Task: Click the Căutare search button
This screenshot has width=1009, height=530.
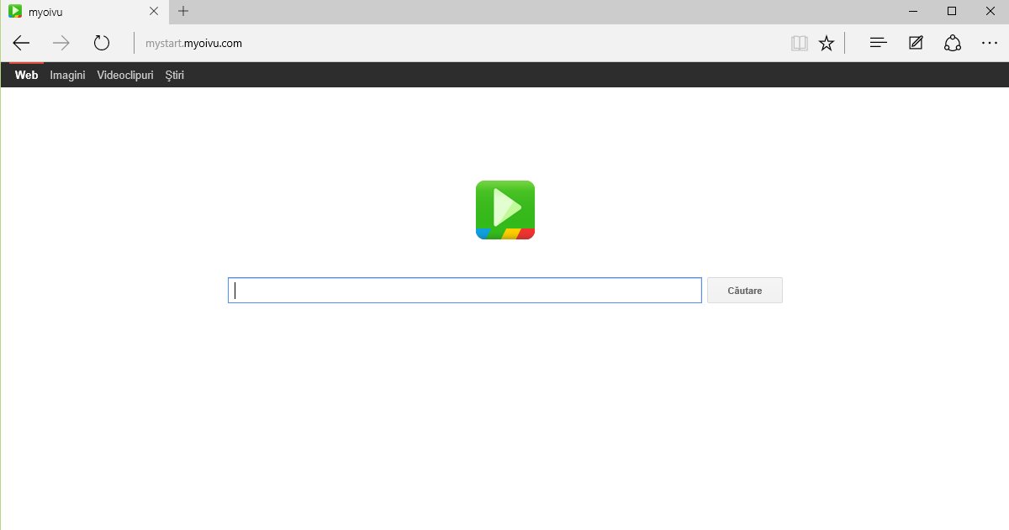Action: click(745, 291)
